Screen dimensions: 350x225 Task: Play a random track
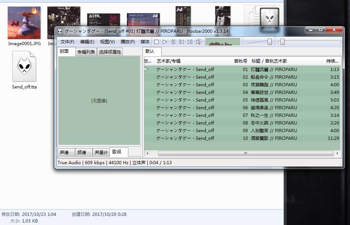click(198, 42)
